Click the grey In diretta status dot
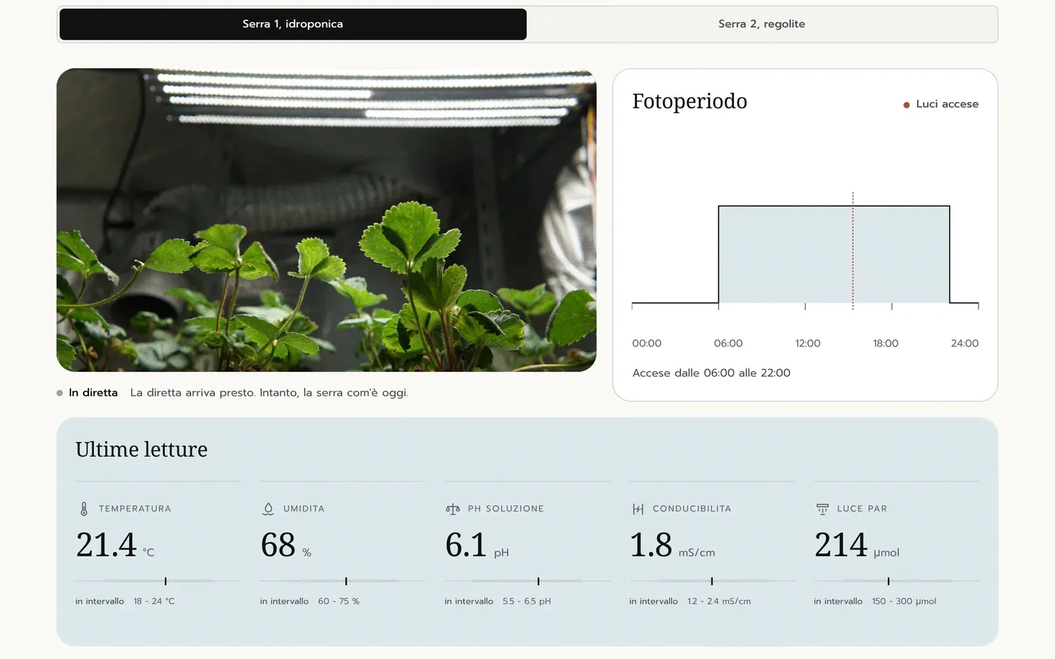Image resolution: width=1055 pixels, height=659 pixels. point(60,393)
